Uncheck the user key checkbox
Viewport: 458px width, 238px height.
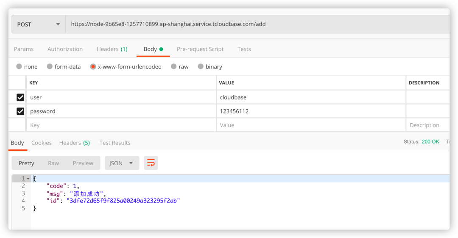[x=20, y=97]
